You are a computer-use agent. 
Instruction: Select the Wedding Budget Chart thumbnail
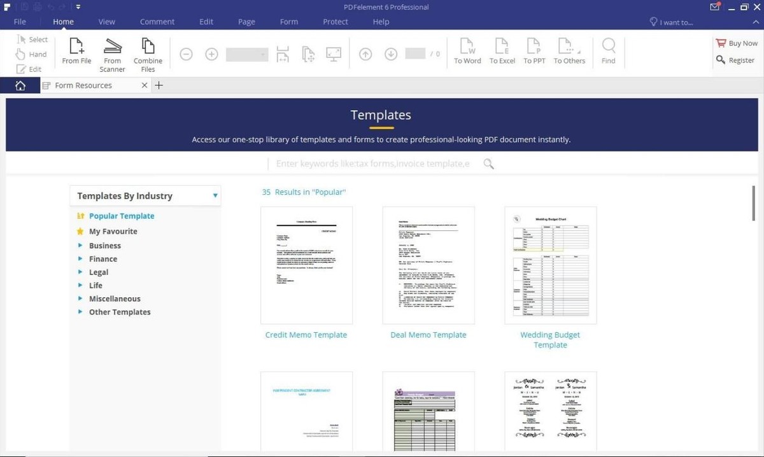click(x=551, y=265)
